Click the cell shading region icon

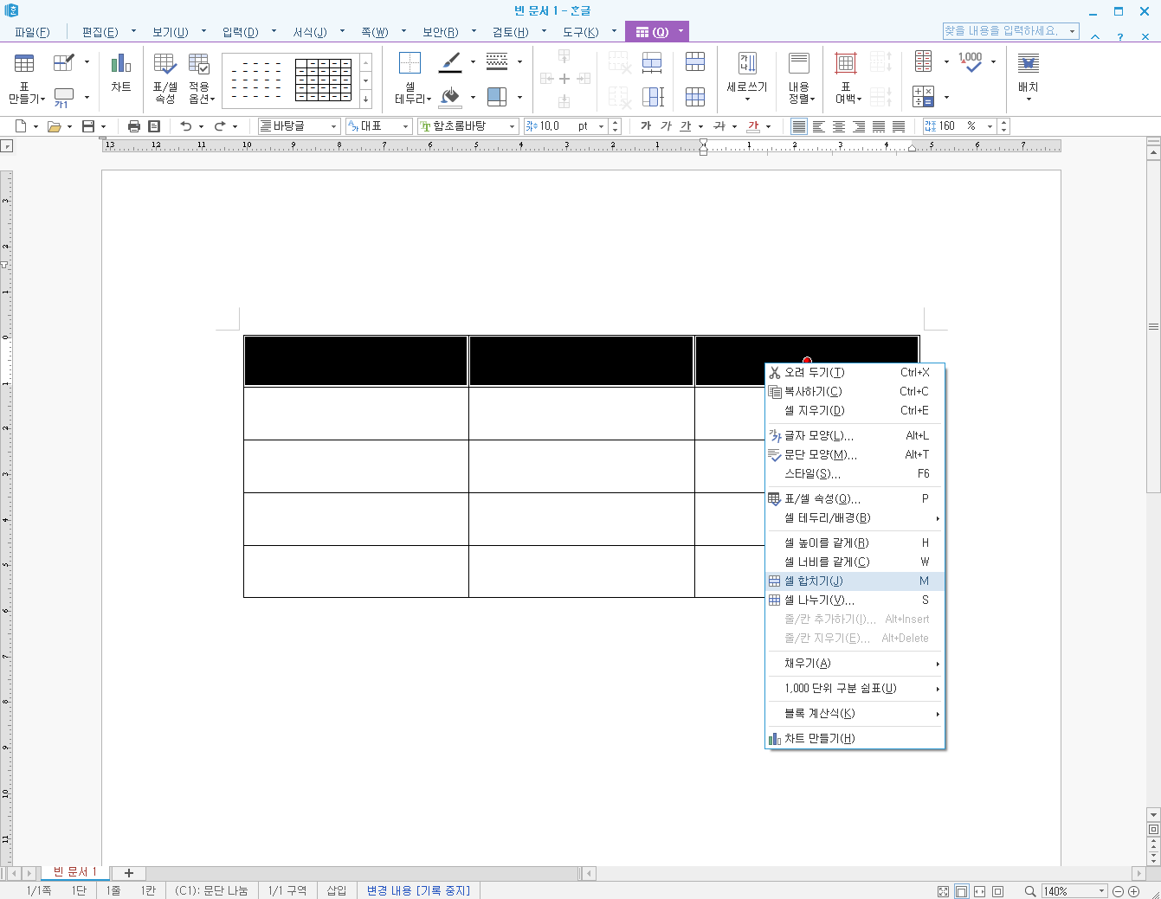click(497, 97)
